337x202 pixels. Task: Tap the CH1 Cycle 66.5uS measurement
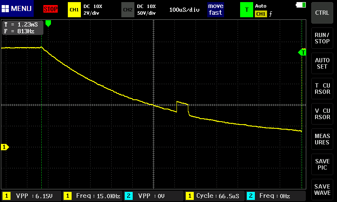[214, 196]
